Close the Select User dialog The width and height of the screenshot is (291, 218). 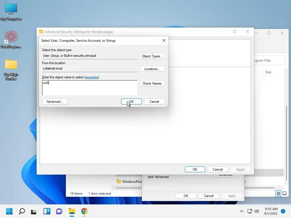point(164,40)
